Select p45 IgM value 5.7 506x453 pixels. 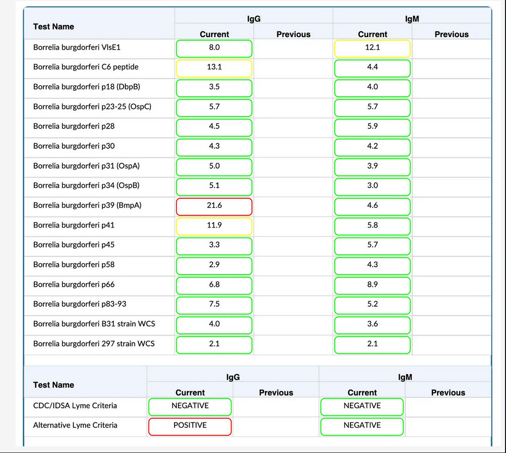[372, 246]
